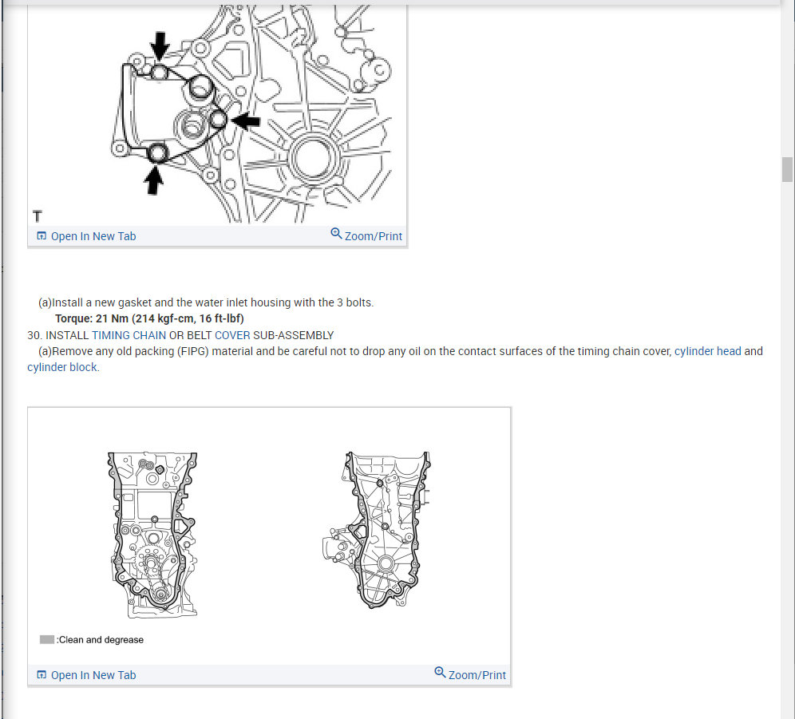The height and width of the screenshot is (719, 795).
Task: Open the COVER link in step 30
Action: pyautogui.click(x=232, y=335)
